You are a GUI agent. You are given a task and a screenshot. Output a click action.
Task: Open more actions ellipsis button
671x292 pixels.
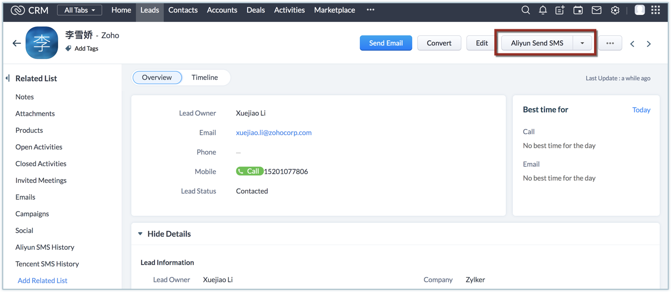tap(610, 43)
